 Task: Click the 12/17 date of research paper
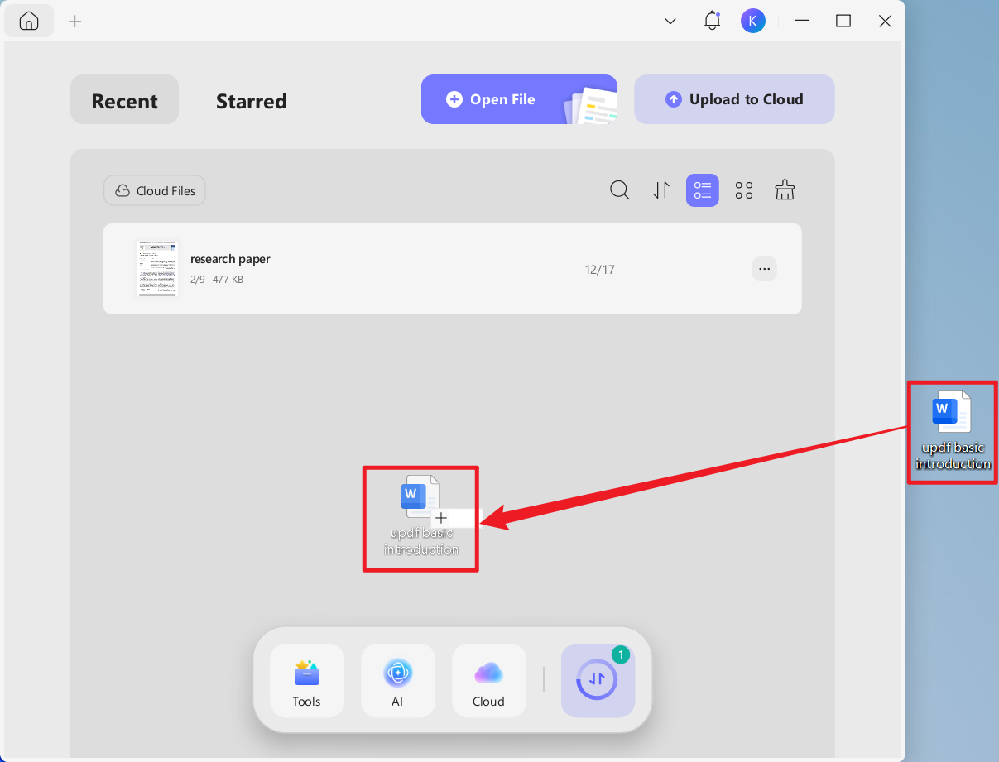pos(600,270)
